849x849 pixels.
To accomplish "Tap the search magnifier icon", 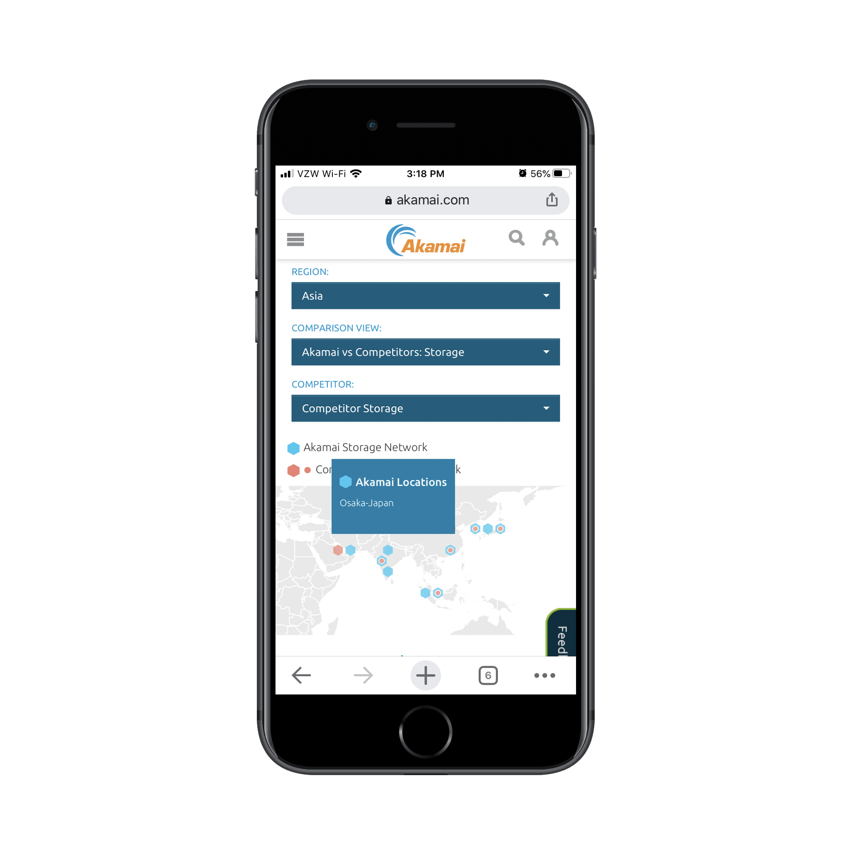I will coord(514,239).
